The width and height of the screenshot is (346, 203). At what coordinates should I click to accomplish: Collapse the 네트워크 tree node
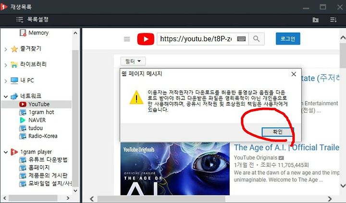[6, 96]
